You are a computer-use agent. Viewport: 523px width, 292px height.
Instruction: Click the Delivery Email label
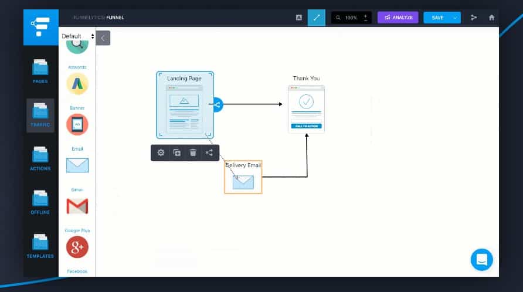(x=243, y=165)
